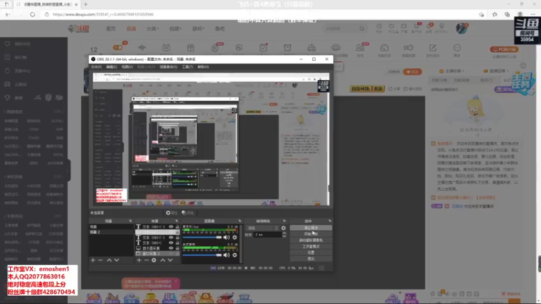
Task: Move the selected scene up in Scenes dock
Action: pyautogui.click(x=109, y=260)
